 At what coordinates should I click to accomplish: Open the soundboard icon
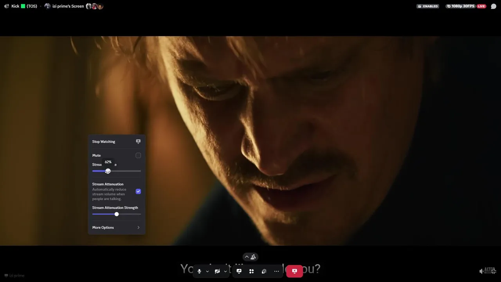coord(264,271)
